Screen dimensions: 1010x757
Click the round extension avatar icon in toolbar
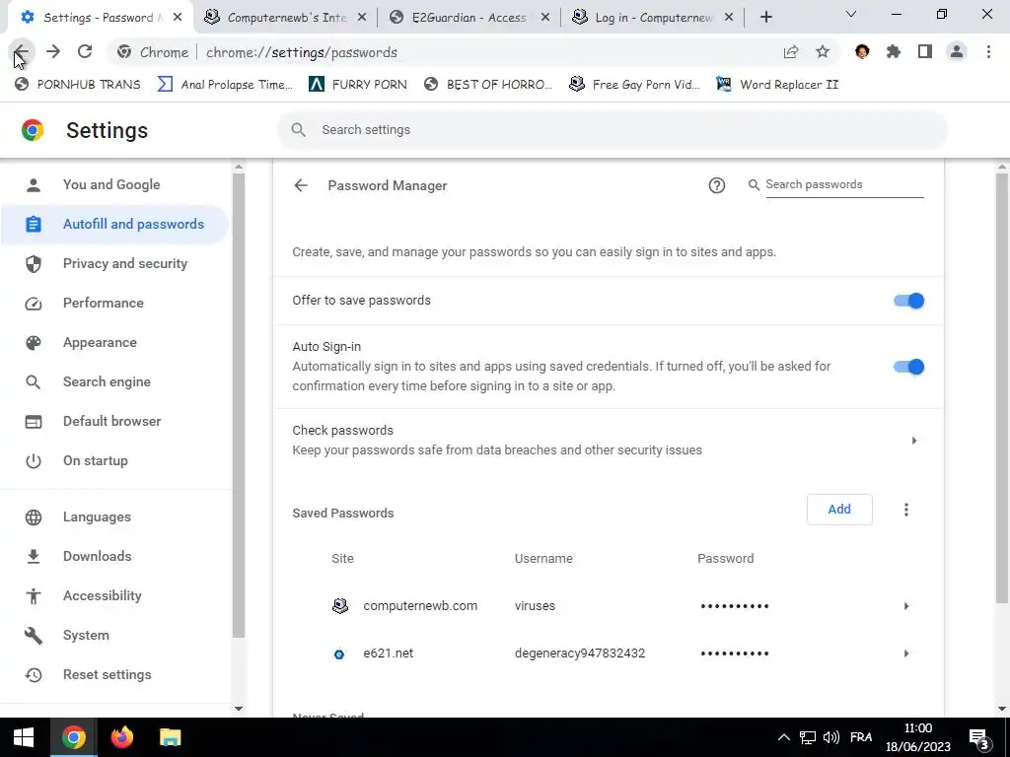[862, 52]
